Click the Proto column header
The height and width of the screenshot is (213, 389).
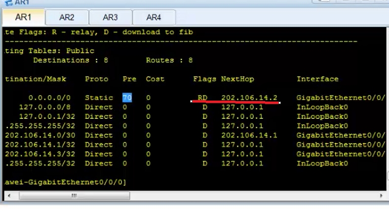pos(96,79)
